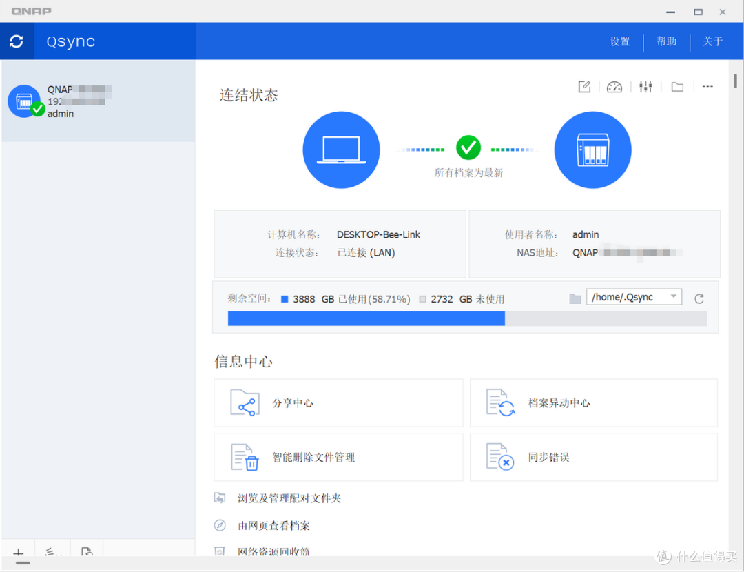The width and height of the screenshot is (744, 572).
Task: Open the more options ellipsis icon
Action: tap(707, 87)
